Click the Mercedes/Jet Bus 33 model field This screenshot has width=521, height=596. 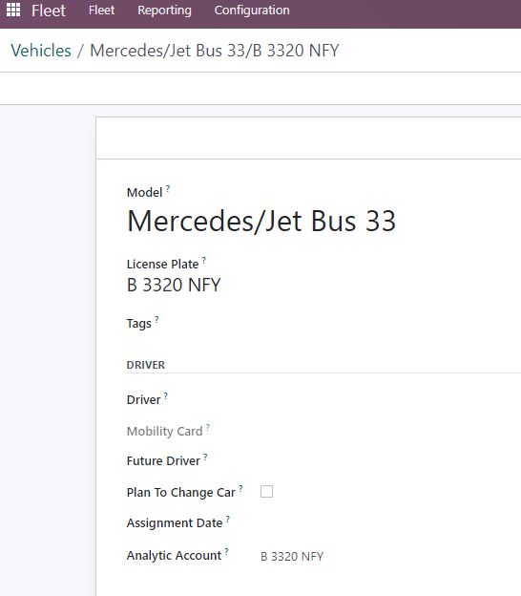click(x=261, y=221)
